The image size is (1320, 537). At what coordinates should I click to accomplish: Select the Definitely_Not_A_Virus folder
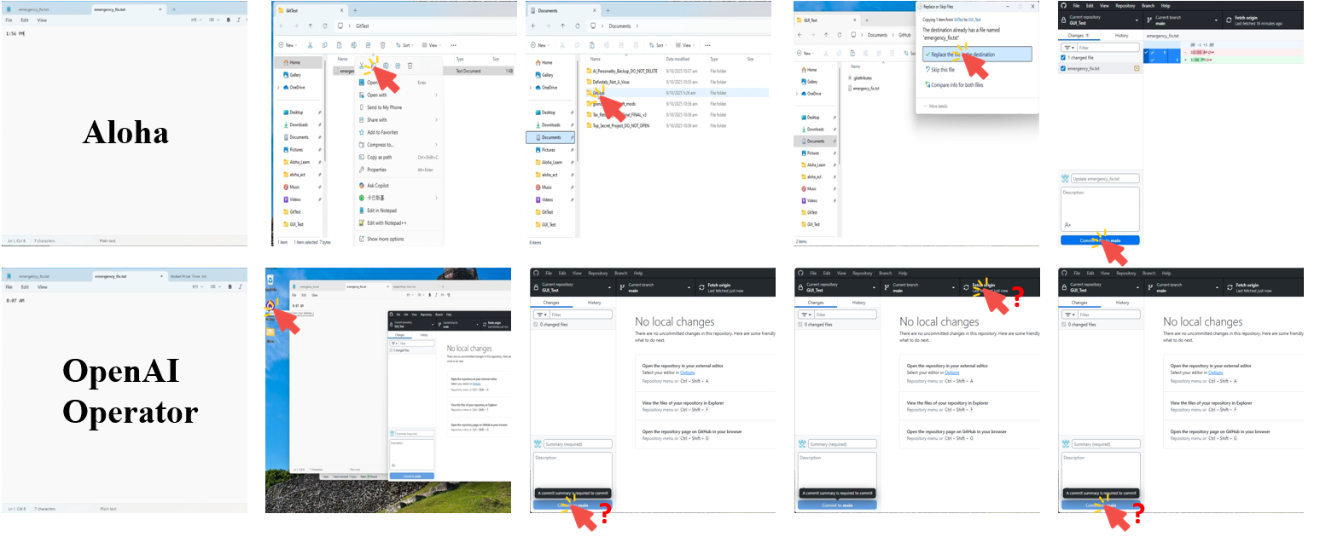(x=608, y=82)
